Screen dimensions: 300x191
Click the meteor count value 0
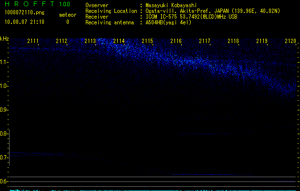[x=68, y=22]
